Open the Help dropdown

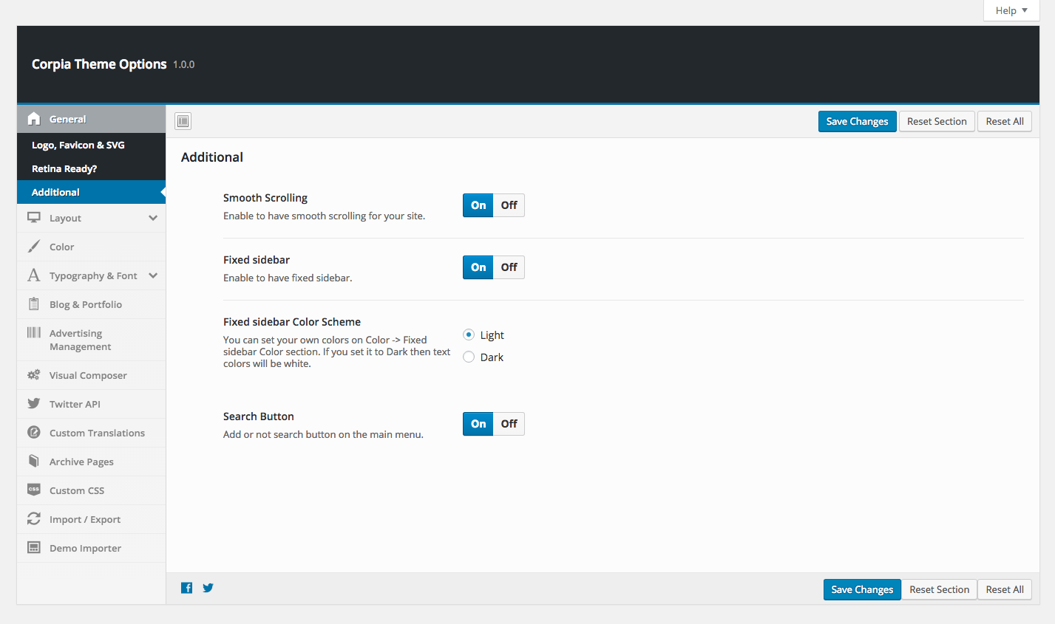tap(1011, 10)
